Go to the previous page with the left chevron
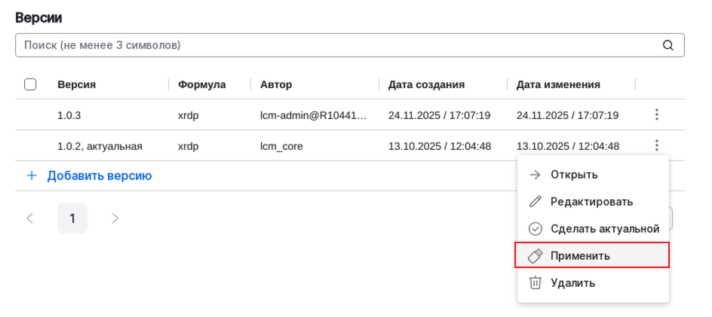The height and width of the screenshot is (317, 712). click(x=30, y=218)
